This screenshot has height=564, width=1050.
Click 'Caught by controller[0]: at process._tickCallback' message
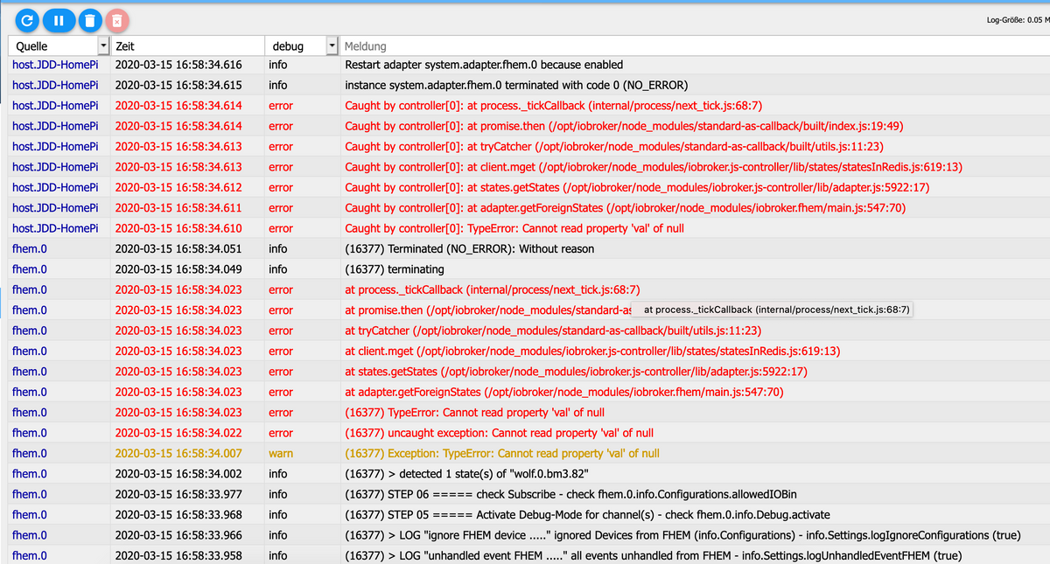coord(554,106)
